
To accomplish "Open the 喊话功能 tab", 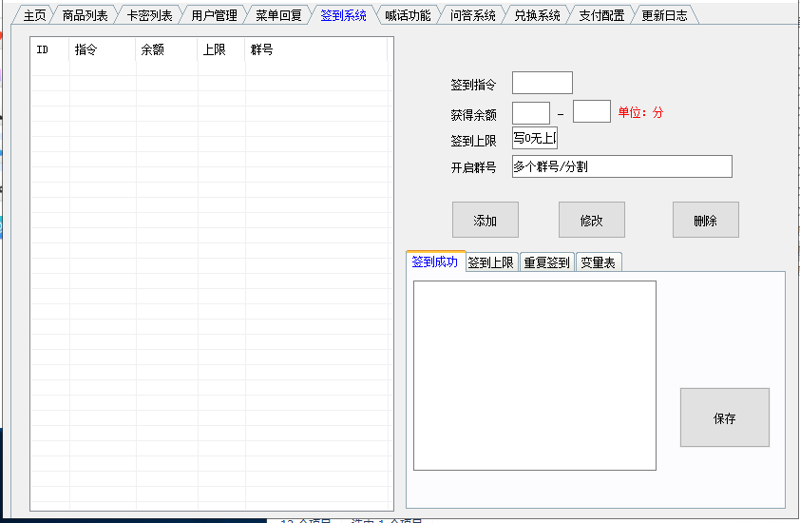I will click(408, 15).
